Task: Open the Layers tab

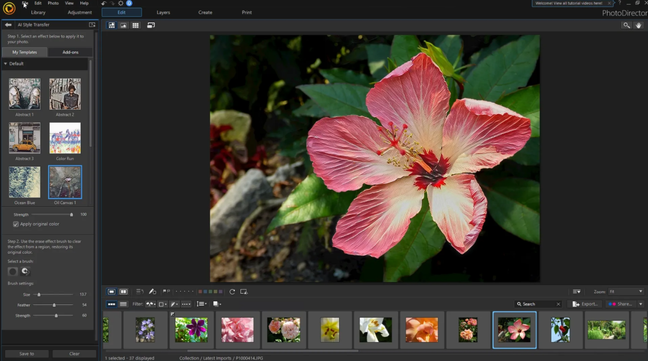Action: click(x=163, y=12)
